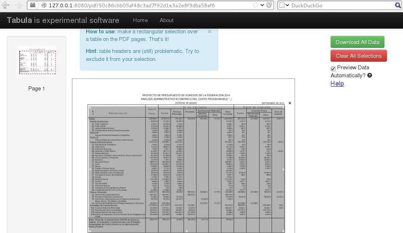Remove the table selection with X icon
Viewport: 403px width, 233px height.
pyautogui.click(x=290, y=103)
